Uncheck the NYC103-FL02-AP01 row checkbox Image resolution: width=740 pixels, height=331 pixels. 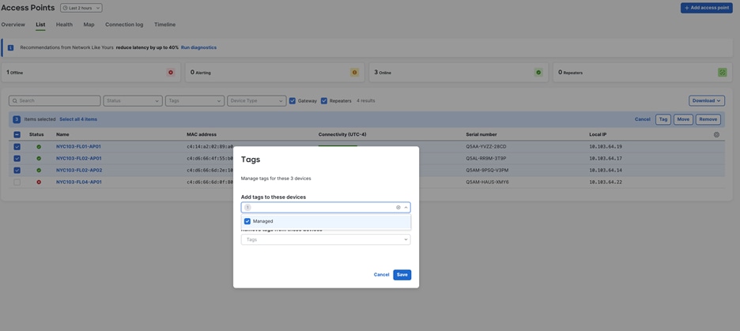[17, 159]
